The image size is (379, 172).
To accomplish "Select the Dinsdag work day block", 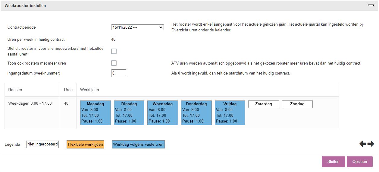I will tap(129, 113).
